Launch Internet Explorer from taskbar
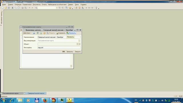The width and height of the screenshot is (183, 103). (12, 100)
